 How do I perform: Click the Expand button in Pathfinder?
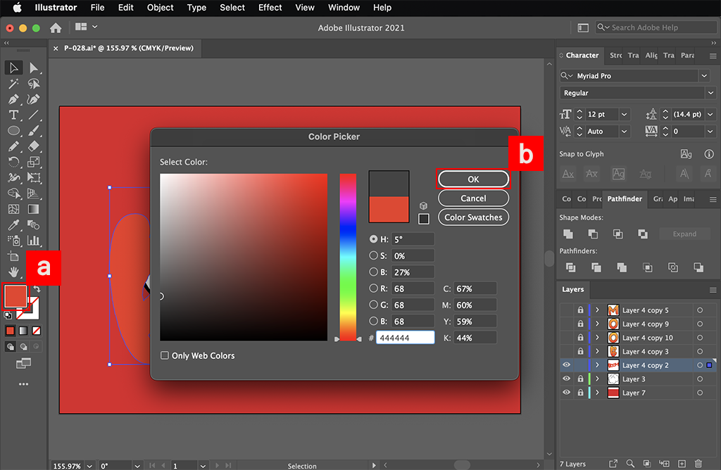pos(684,234)
